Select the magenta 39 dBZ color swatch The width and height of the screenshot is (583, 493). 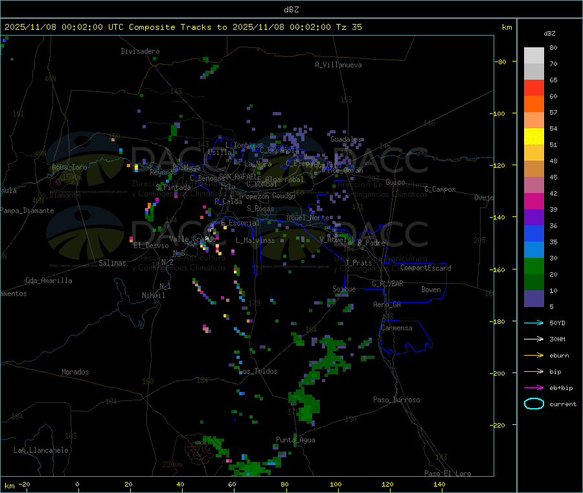(534, 201)
